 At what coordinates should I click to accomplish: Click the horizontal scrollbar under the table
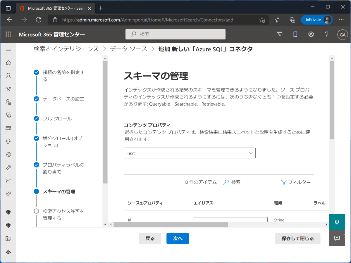pyautogui.click(x=171, y=224)
